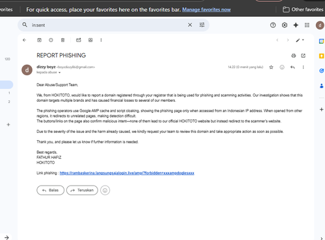
Task: Click the Balas reply button
Action: pos(51,190)
